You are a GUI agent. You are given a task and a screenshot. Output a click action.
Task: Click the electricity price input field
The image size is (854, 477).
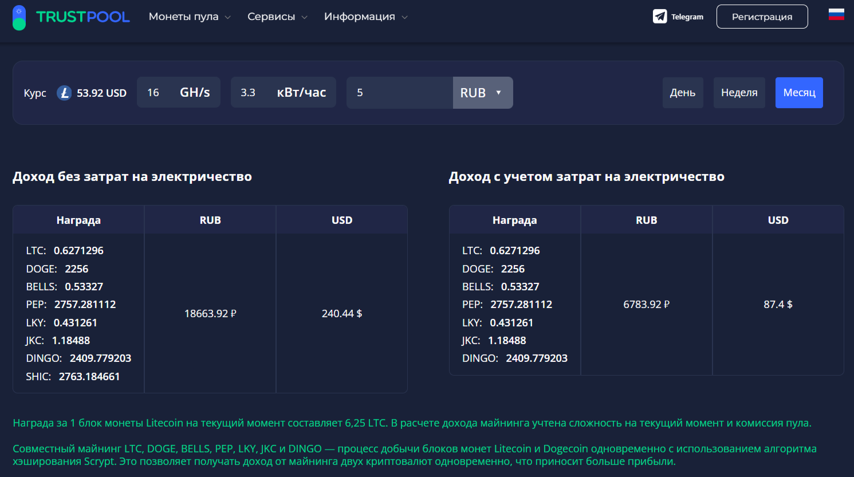pos(399,93)
